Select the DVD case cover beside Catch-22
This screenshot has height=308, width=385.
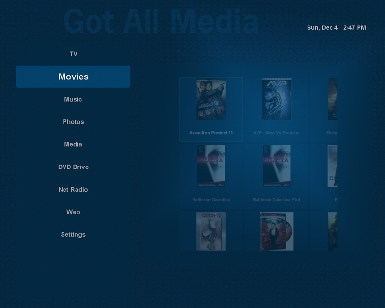point(276,231)
